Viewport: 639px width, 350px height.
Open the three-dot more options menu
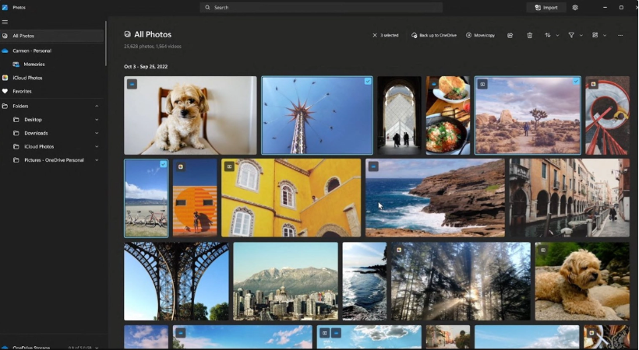click(620, 35)
